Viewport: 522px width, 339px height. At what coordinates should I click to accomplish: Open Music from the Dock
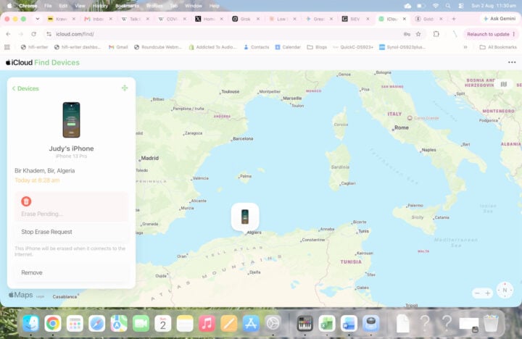[x=207, y=323]
